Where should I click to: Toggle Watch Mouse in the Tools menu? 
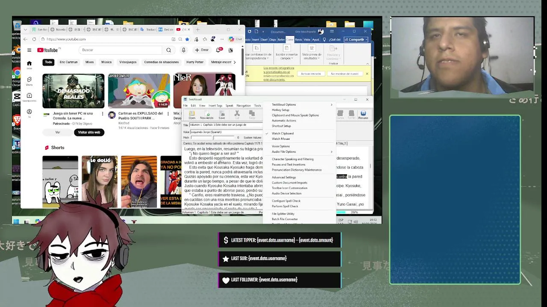[x=281, y=139]
